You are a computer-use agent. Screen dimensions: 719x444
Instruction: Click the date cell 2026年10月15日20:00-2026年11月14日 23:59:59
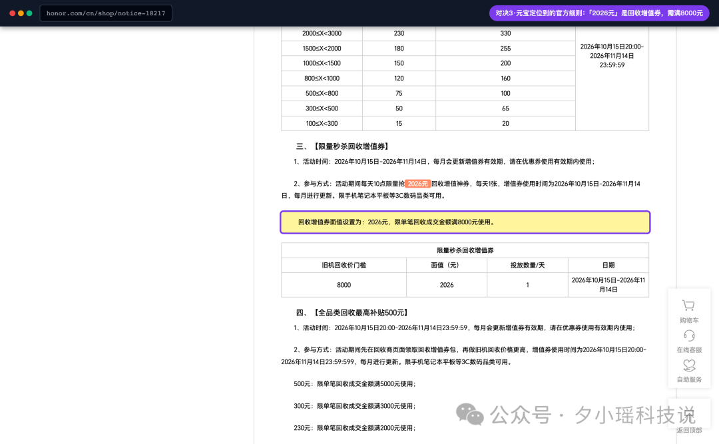[612, 56]
